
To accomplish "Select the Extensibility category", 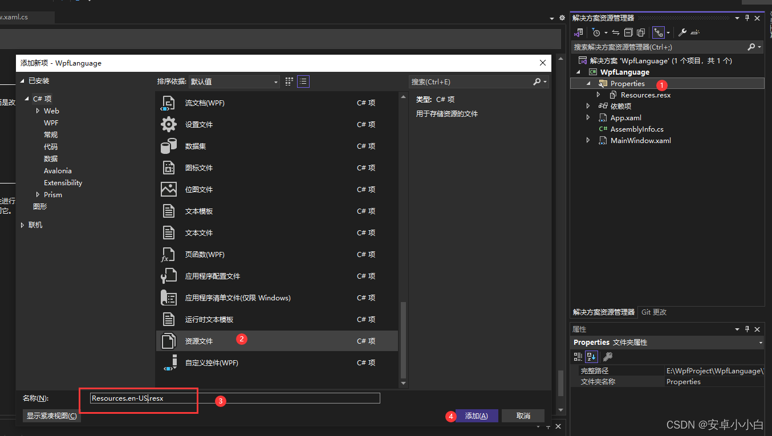I will click(63, 182).
